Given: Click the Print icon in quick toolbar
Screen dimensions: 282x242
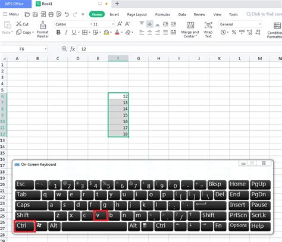Looking at the screenshot, I should click(51, 14).
